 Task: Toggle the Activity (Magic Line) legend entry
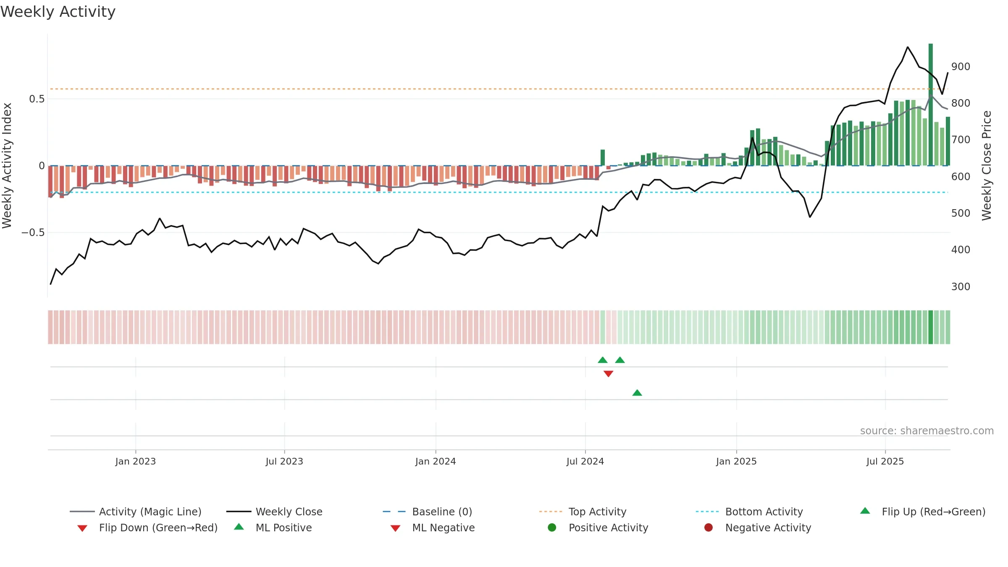point(136,512)
